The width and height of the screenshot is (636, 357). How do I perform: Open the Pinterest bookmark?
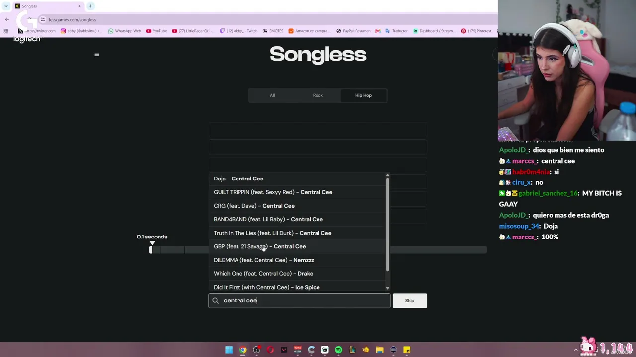[x=476, y=31]
